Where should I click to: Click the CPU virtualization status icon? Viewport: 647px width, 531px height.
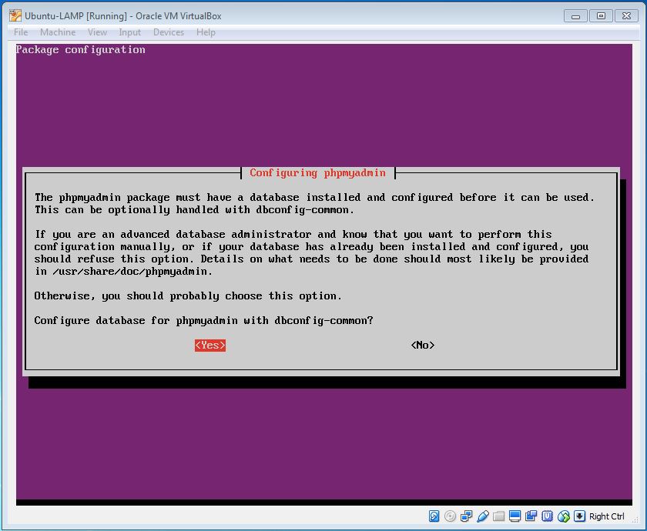547,516
